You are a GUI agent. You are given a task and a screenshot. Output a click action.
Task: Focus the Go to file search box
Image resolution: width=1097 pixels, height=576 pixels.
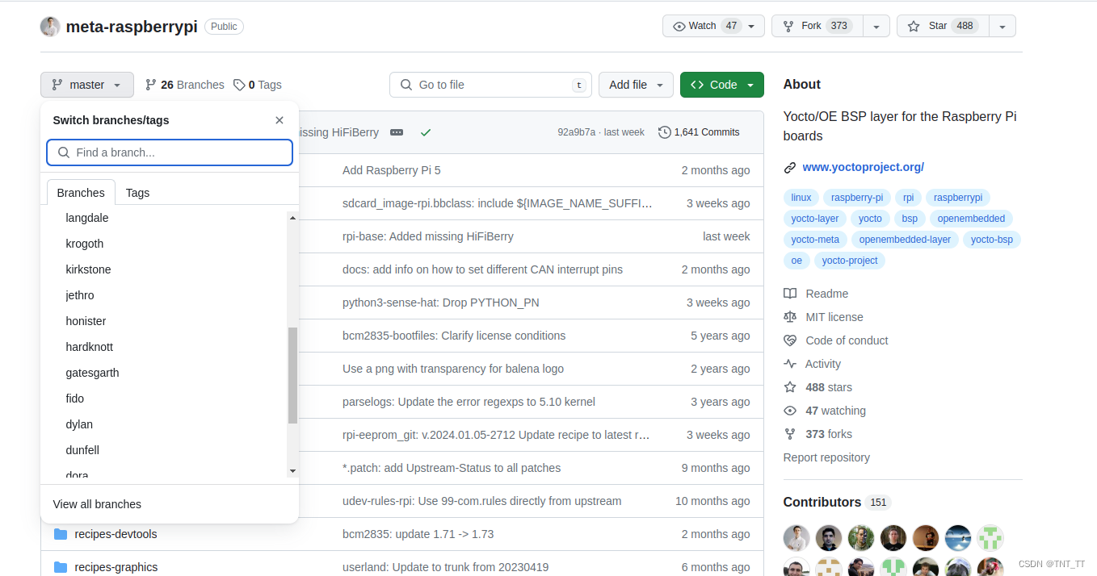click(490, 85)
